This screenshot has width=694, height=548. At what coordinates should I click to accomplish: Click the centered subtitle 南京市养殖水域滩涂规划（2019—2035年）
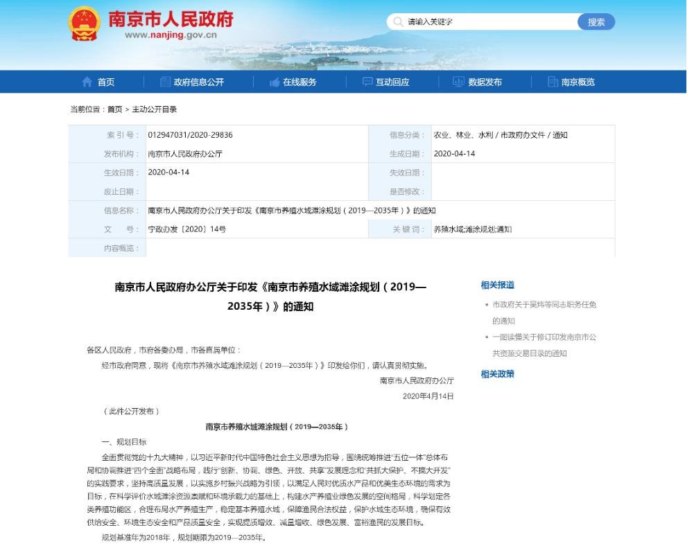[x=277, y=427]
